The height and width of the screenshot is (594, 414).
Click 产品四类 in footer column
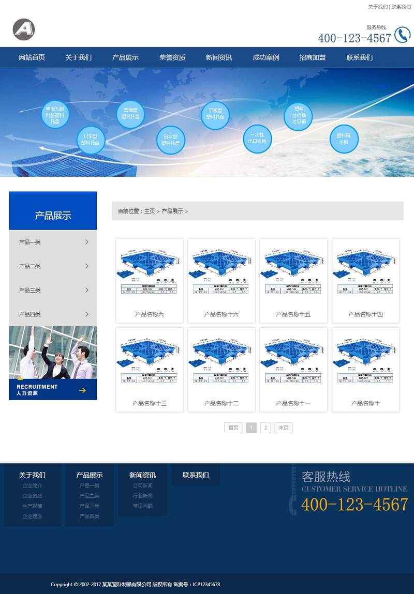pos(90,516)
